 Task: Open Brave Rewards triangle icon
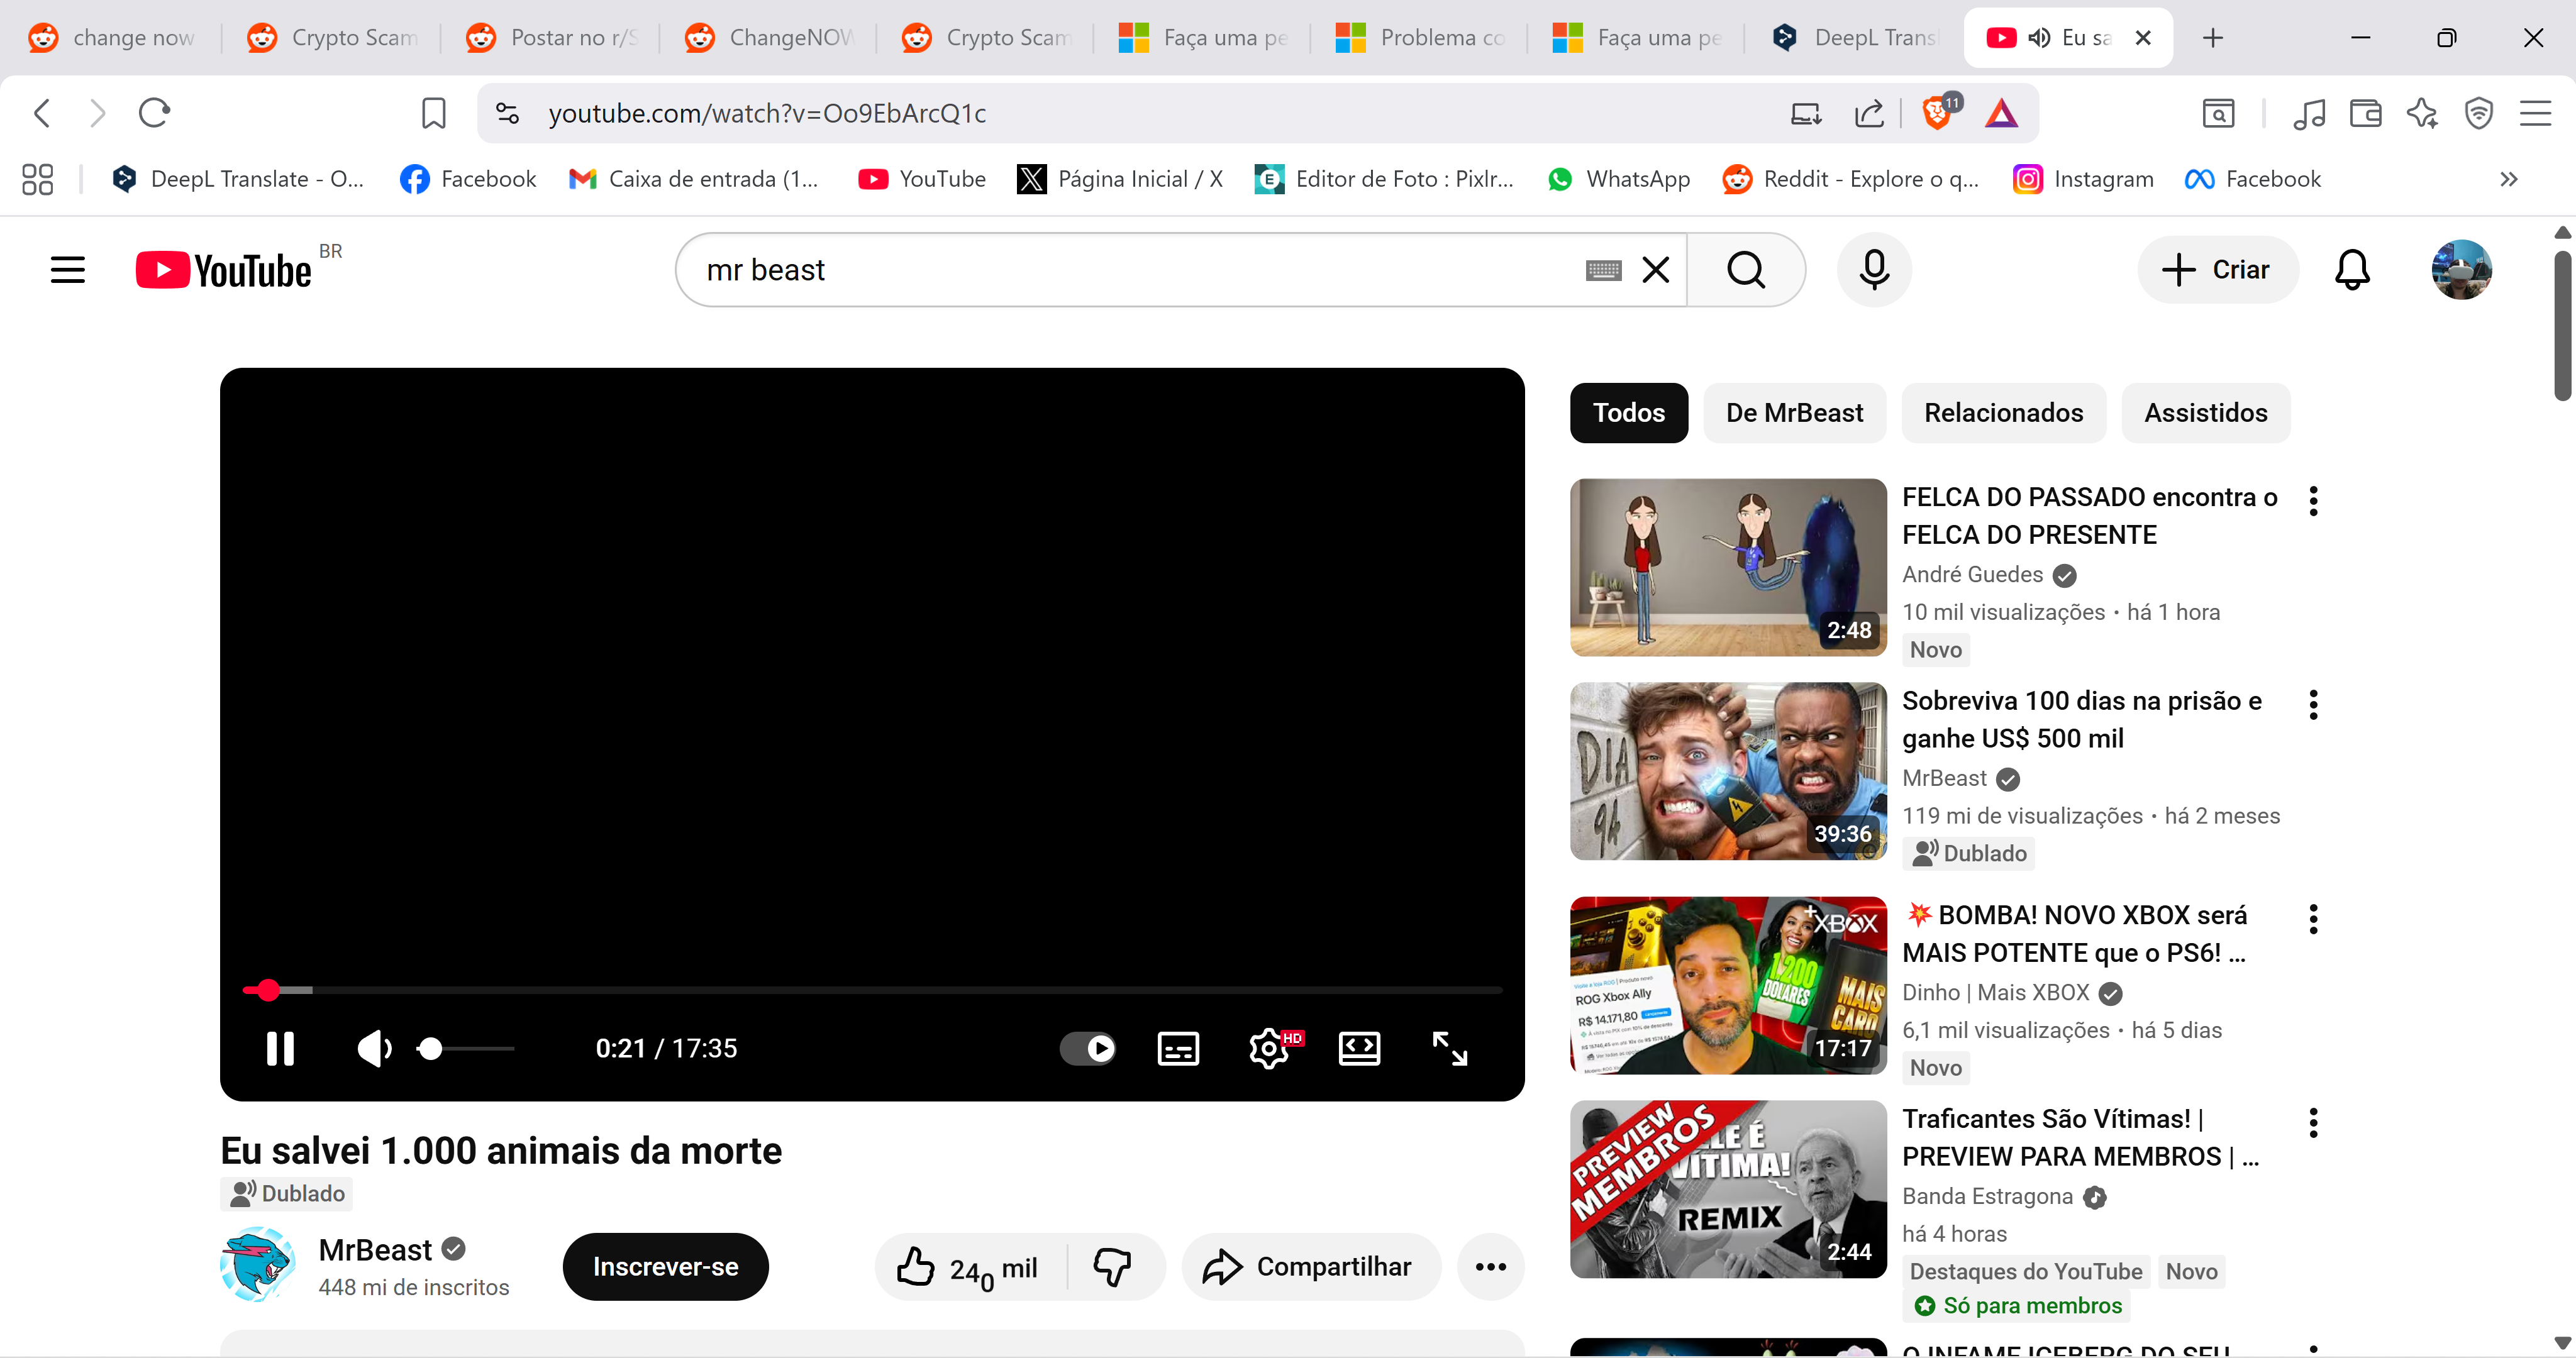[x=2001, y=114]
